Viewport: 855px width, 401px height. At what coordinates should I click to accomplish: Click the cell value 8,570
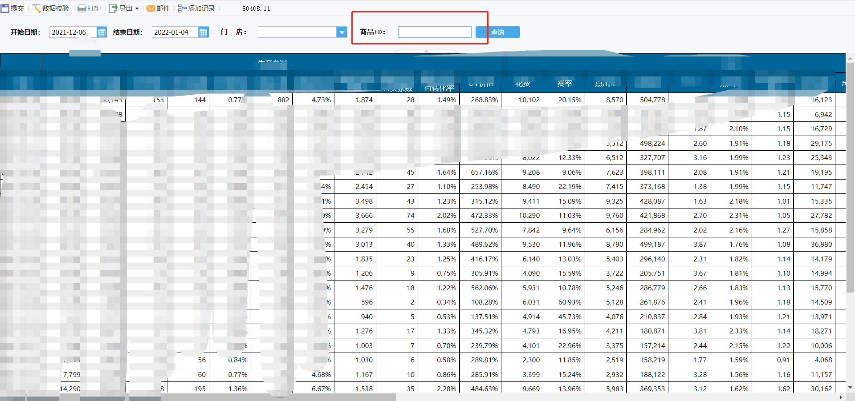pos(615,100)
